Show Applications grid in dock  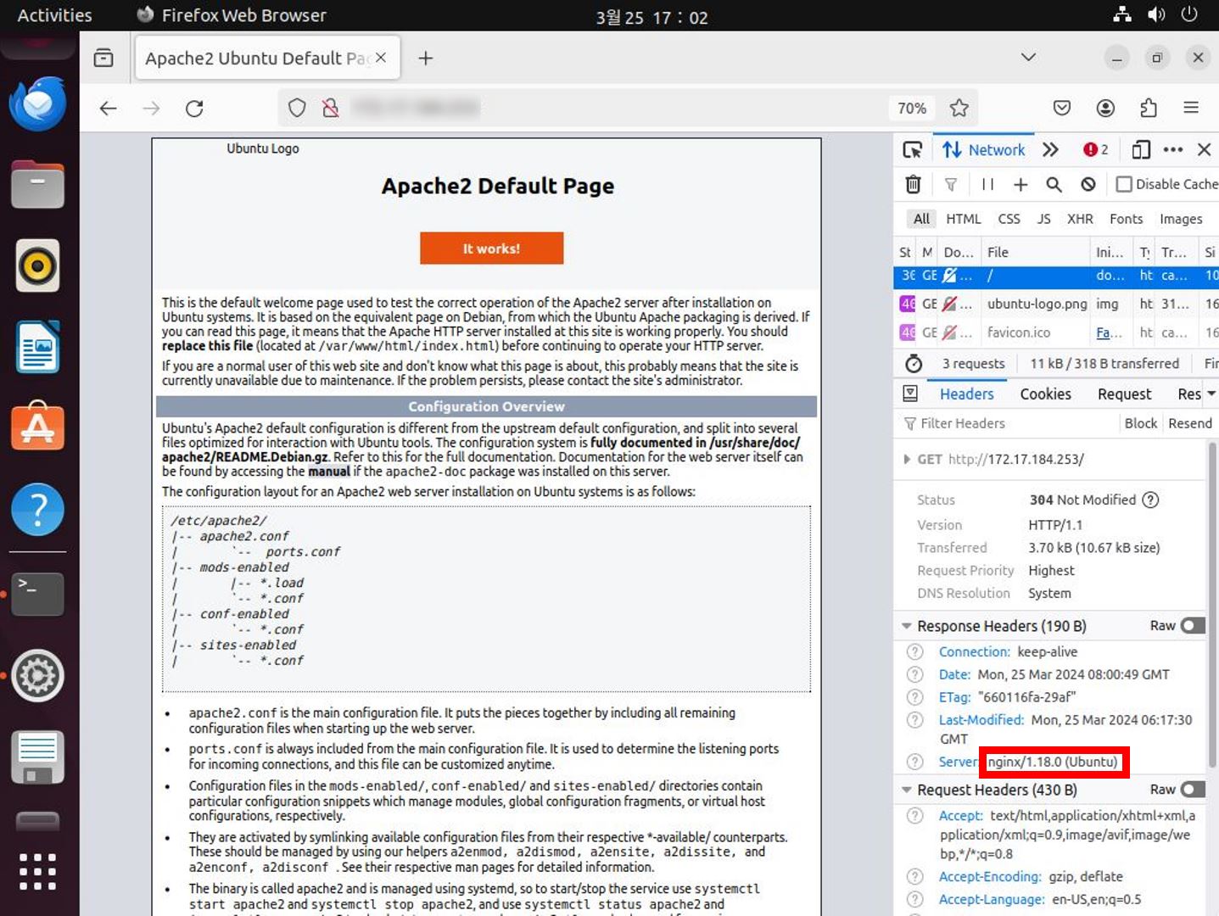(37, 871)
